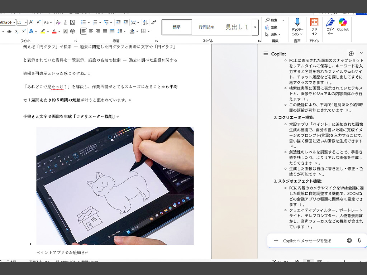Expand the styles gallery
This screenshot has width=367, height=275.
coord(255,27)
